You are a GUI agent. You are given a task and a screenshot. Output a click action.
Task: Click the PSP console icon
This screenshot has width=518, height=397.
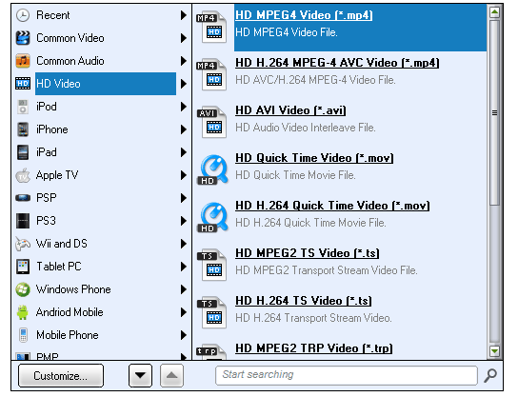pos(23,198)
